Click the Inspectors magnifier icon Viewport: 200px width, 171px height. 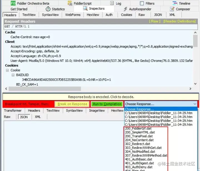[x=85, y=8]
